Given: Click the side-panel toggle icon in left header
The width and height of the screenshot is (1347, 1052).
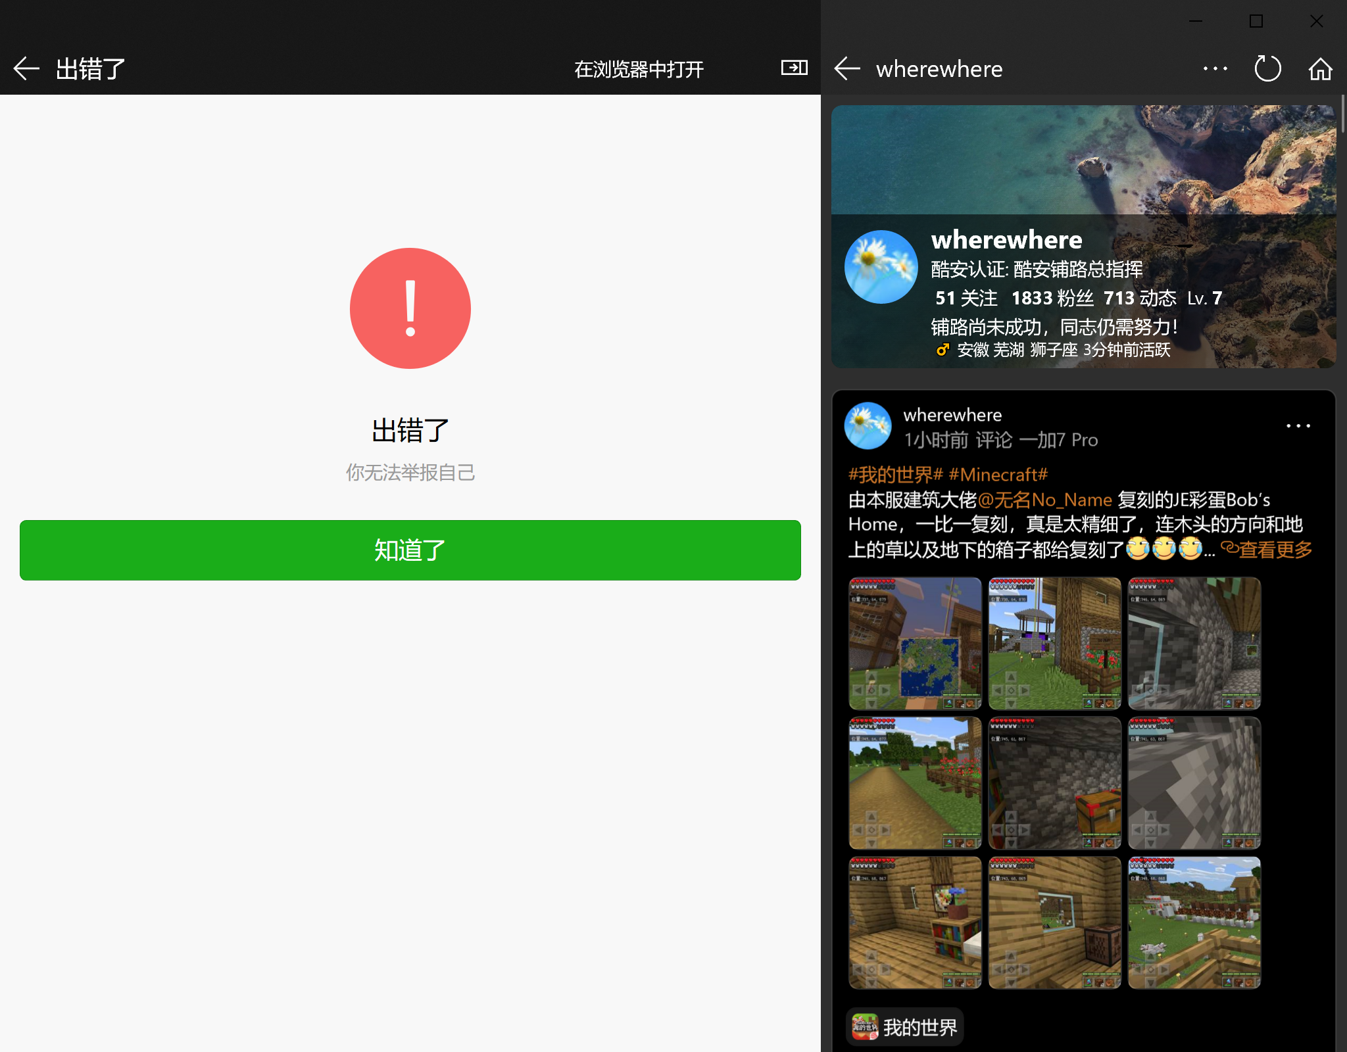Looking at the screenshot, I should 794,68.
